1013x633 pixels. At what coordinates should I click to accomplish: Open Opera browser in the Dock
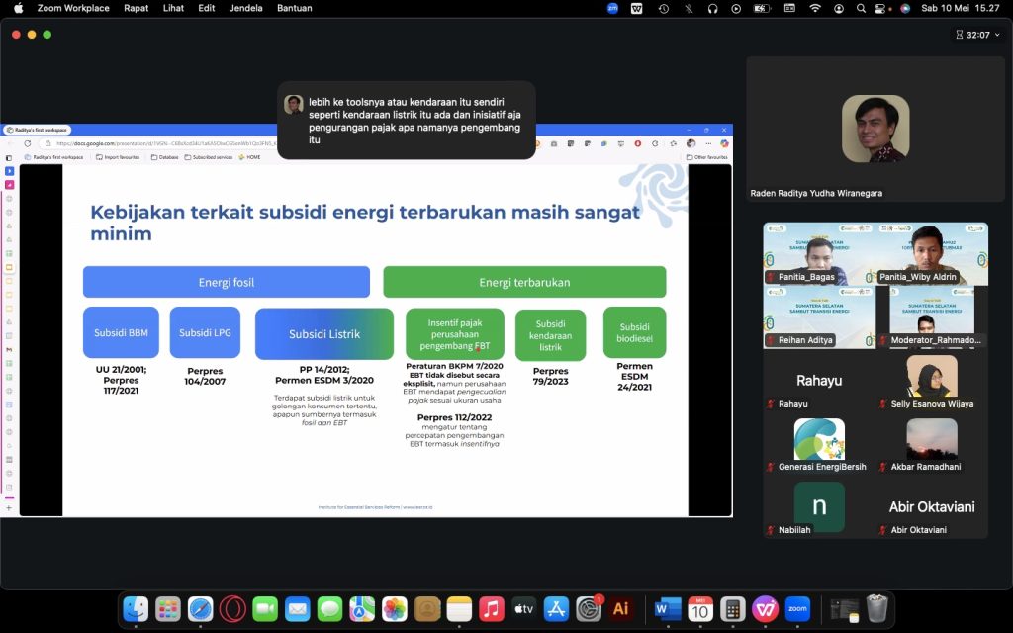232,609
